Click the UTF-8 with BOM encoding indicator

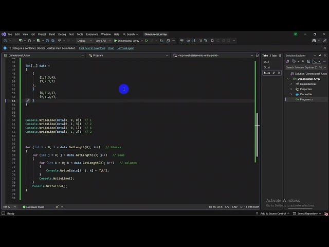pos(249,207)
